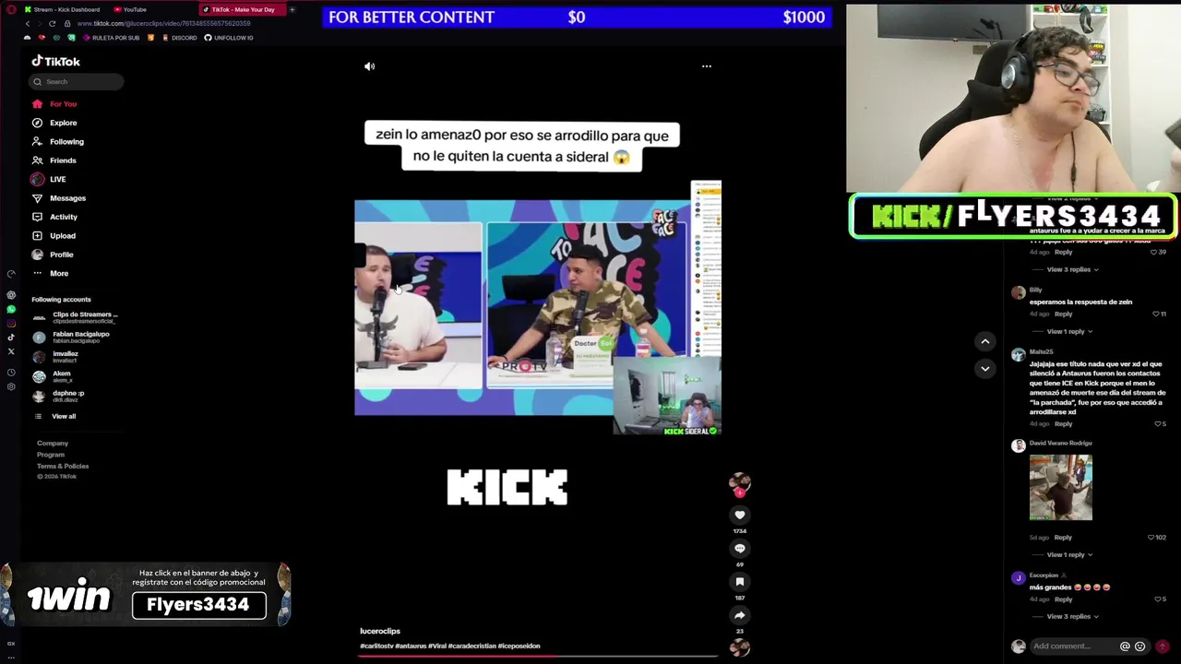Bookmark the video to favorites
This screenshot has height=664, width=1181.
740,582
